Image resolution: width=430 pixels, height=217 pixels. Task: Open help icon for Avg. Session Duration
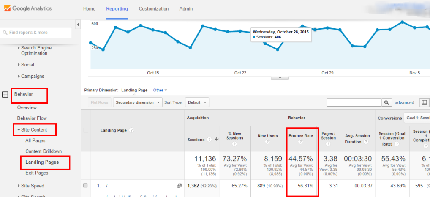(366, 142)
